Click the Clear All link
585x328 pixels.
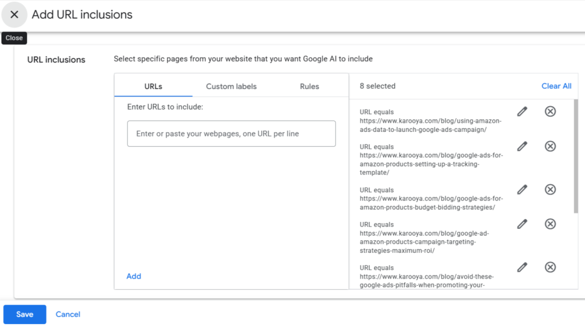(556, 86)
